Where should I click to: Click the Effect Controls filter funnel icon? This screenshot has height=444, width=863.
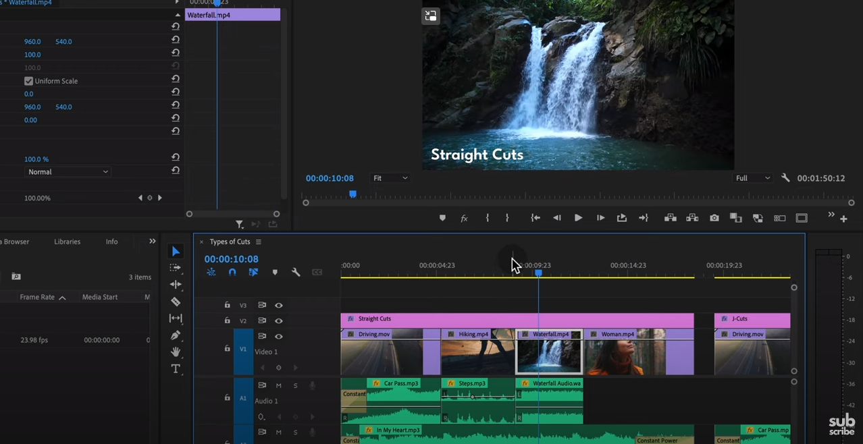click(x=240, y=224)
